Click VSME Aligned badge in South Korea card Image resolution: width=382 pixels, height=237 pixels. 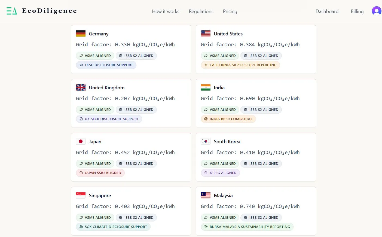[x=220, y=164]
